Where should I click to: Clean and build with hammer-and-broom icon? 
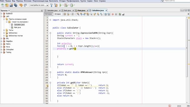click(56, 5)
